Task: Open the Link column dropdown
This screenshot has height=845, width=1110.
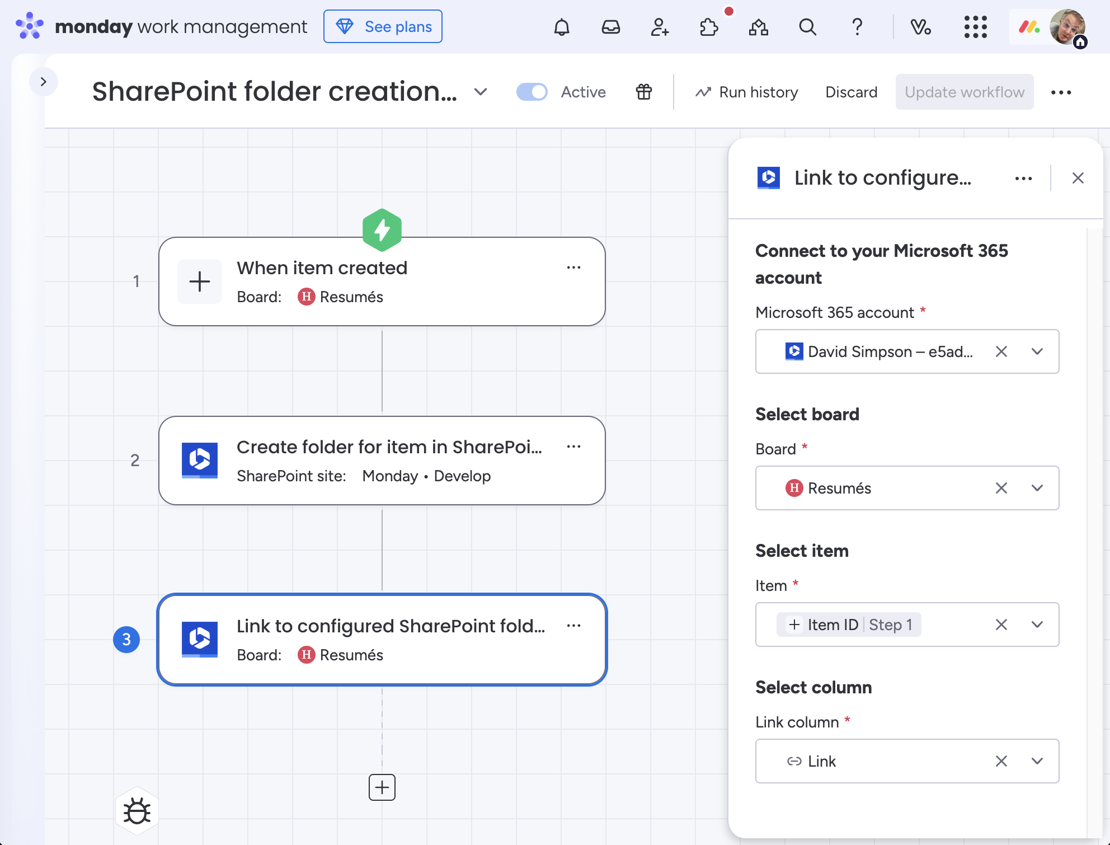Action: coord(1038,761)
